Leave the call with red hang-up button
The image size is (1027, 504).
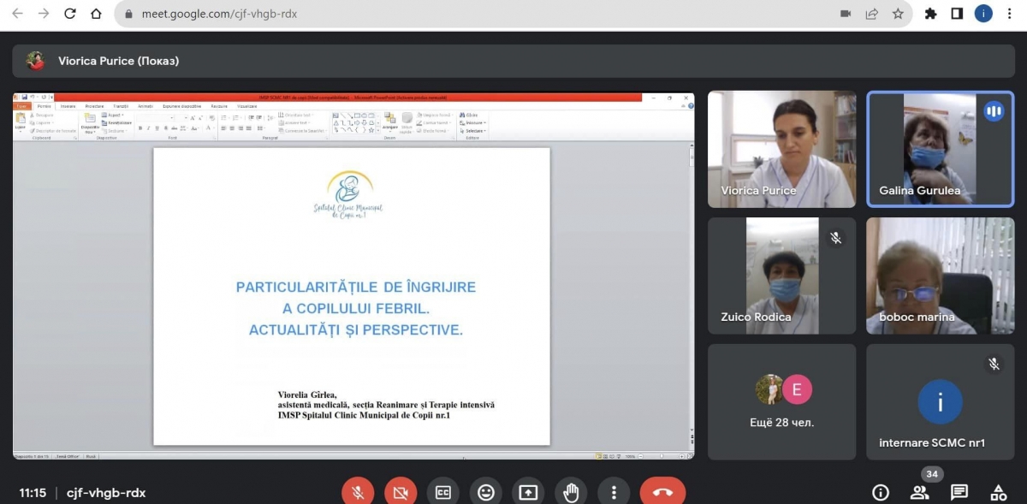pos(662,492)
